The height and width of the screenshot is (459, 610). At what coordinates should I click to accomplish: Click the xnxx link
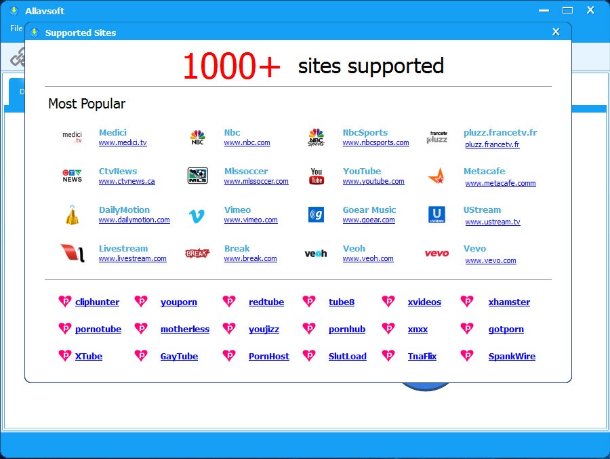pos(418,330)
